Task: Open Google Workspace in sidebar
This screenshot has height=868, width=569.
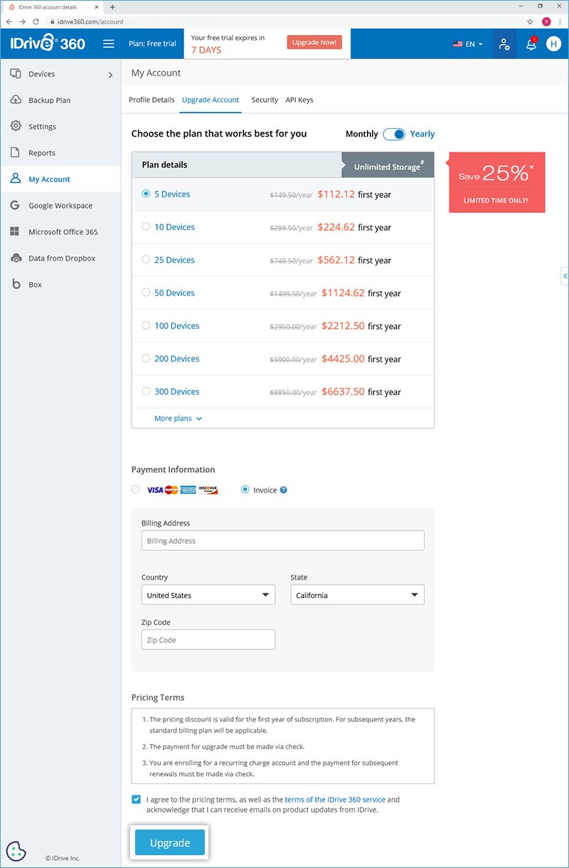Action: point(60,206)
